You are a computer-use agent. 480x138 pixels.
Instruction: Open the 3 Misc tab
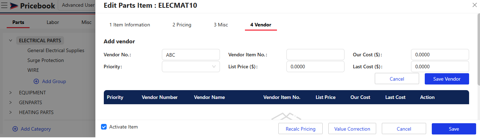[x=221, y=25]
